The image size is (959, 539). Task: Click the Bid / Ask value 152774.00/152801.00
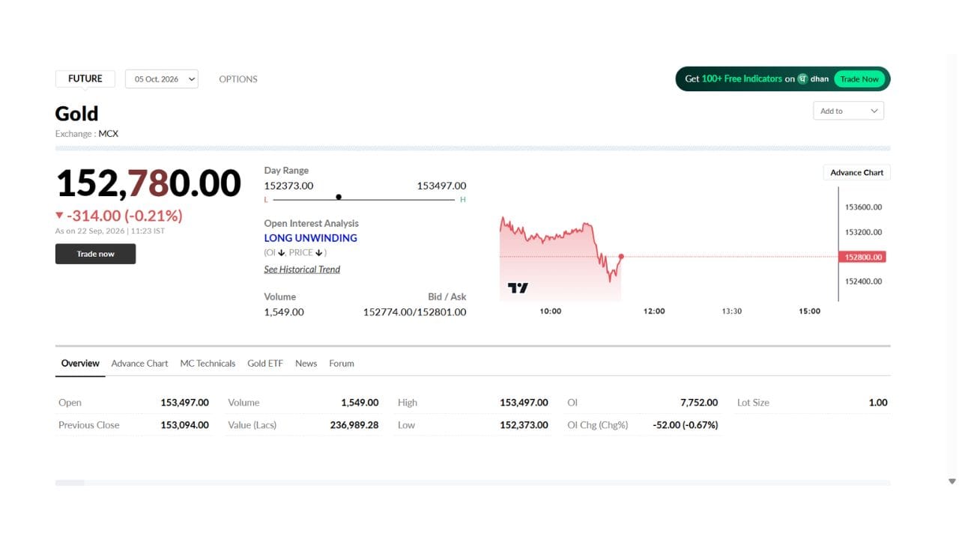pyautogui.click(x=414, y=312)
